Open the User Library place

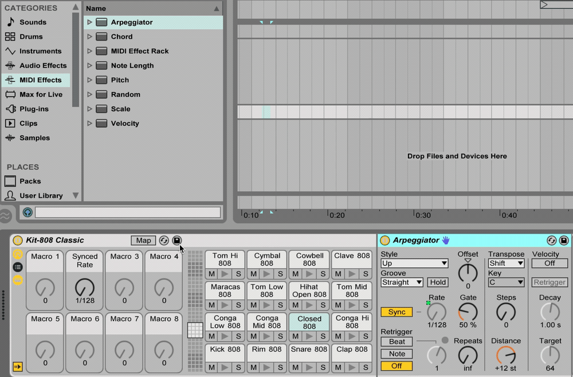41,196
